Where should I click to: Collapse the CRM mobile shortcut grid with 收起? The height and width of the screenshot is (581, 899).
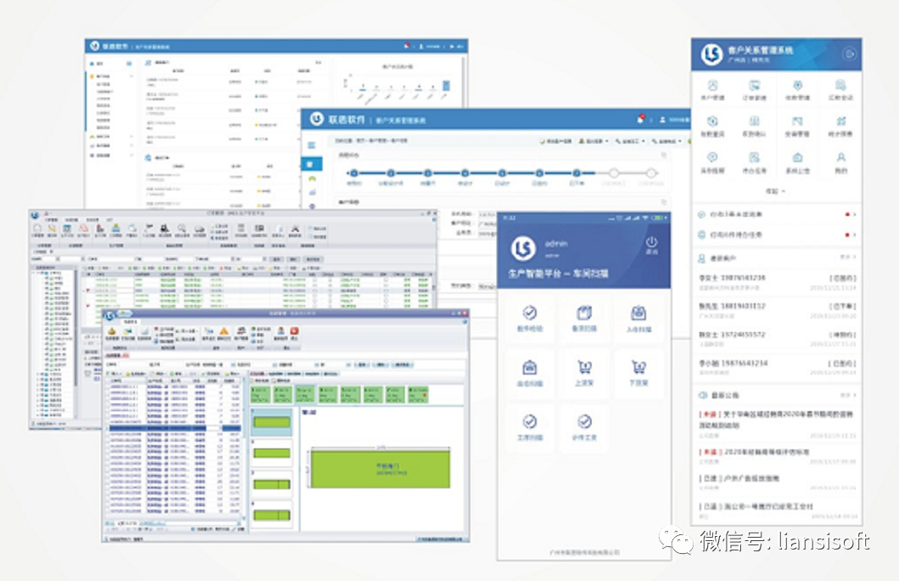(775, 191)
